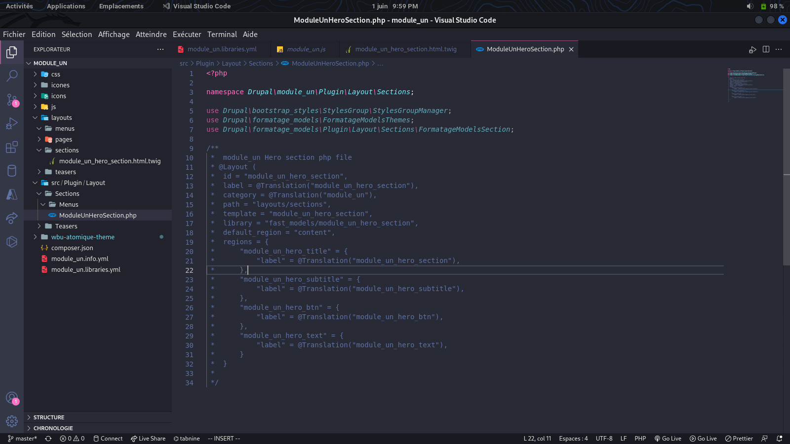790x444 pixels.
Task: Open editor more actions ellipsis
Action: 779,49
